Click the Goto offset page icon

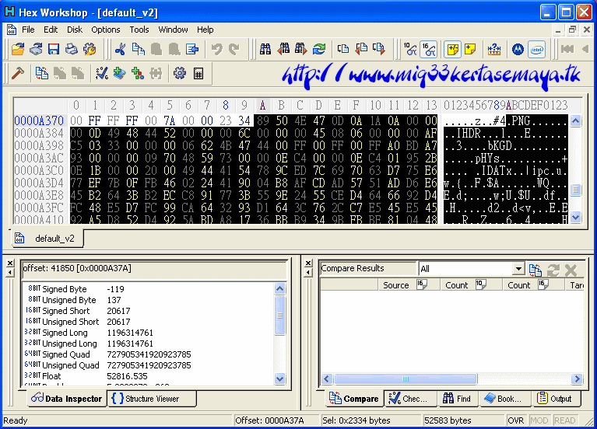point(343,49)
